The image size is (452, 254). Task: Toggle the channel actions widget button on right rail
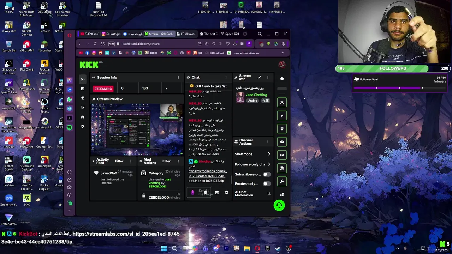tap(282, 168)
